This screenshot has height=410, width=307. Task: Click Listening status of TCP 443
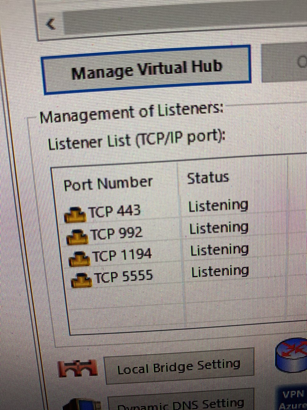[218, 206]
